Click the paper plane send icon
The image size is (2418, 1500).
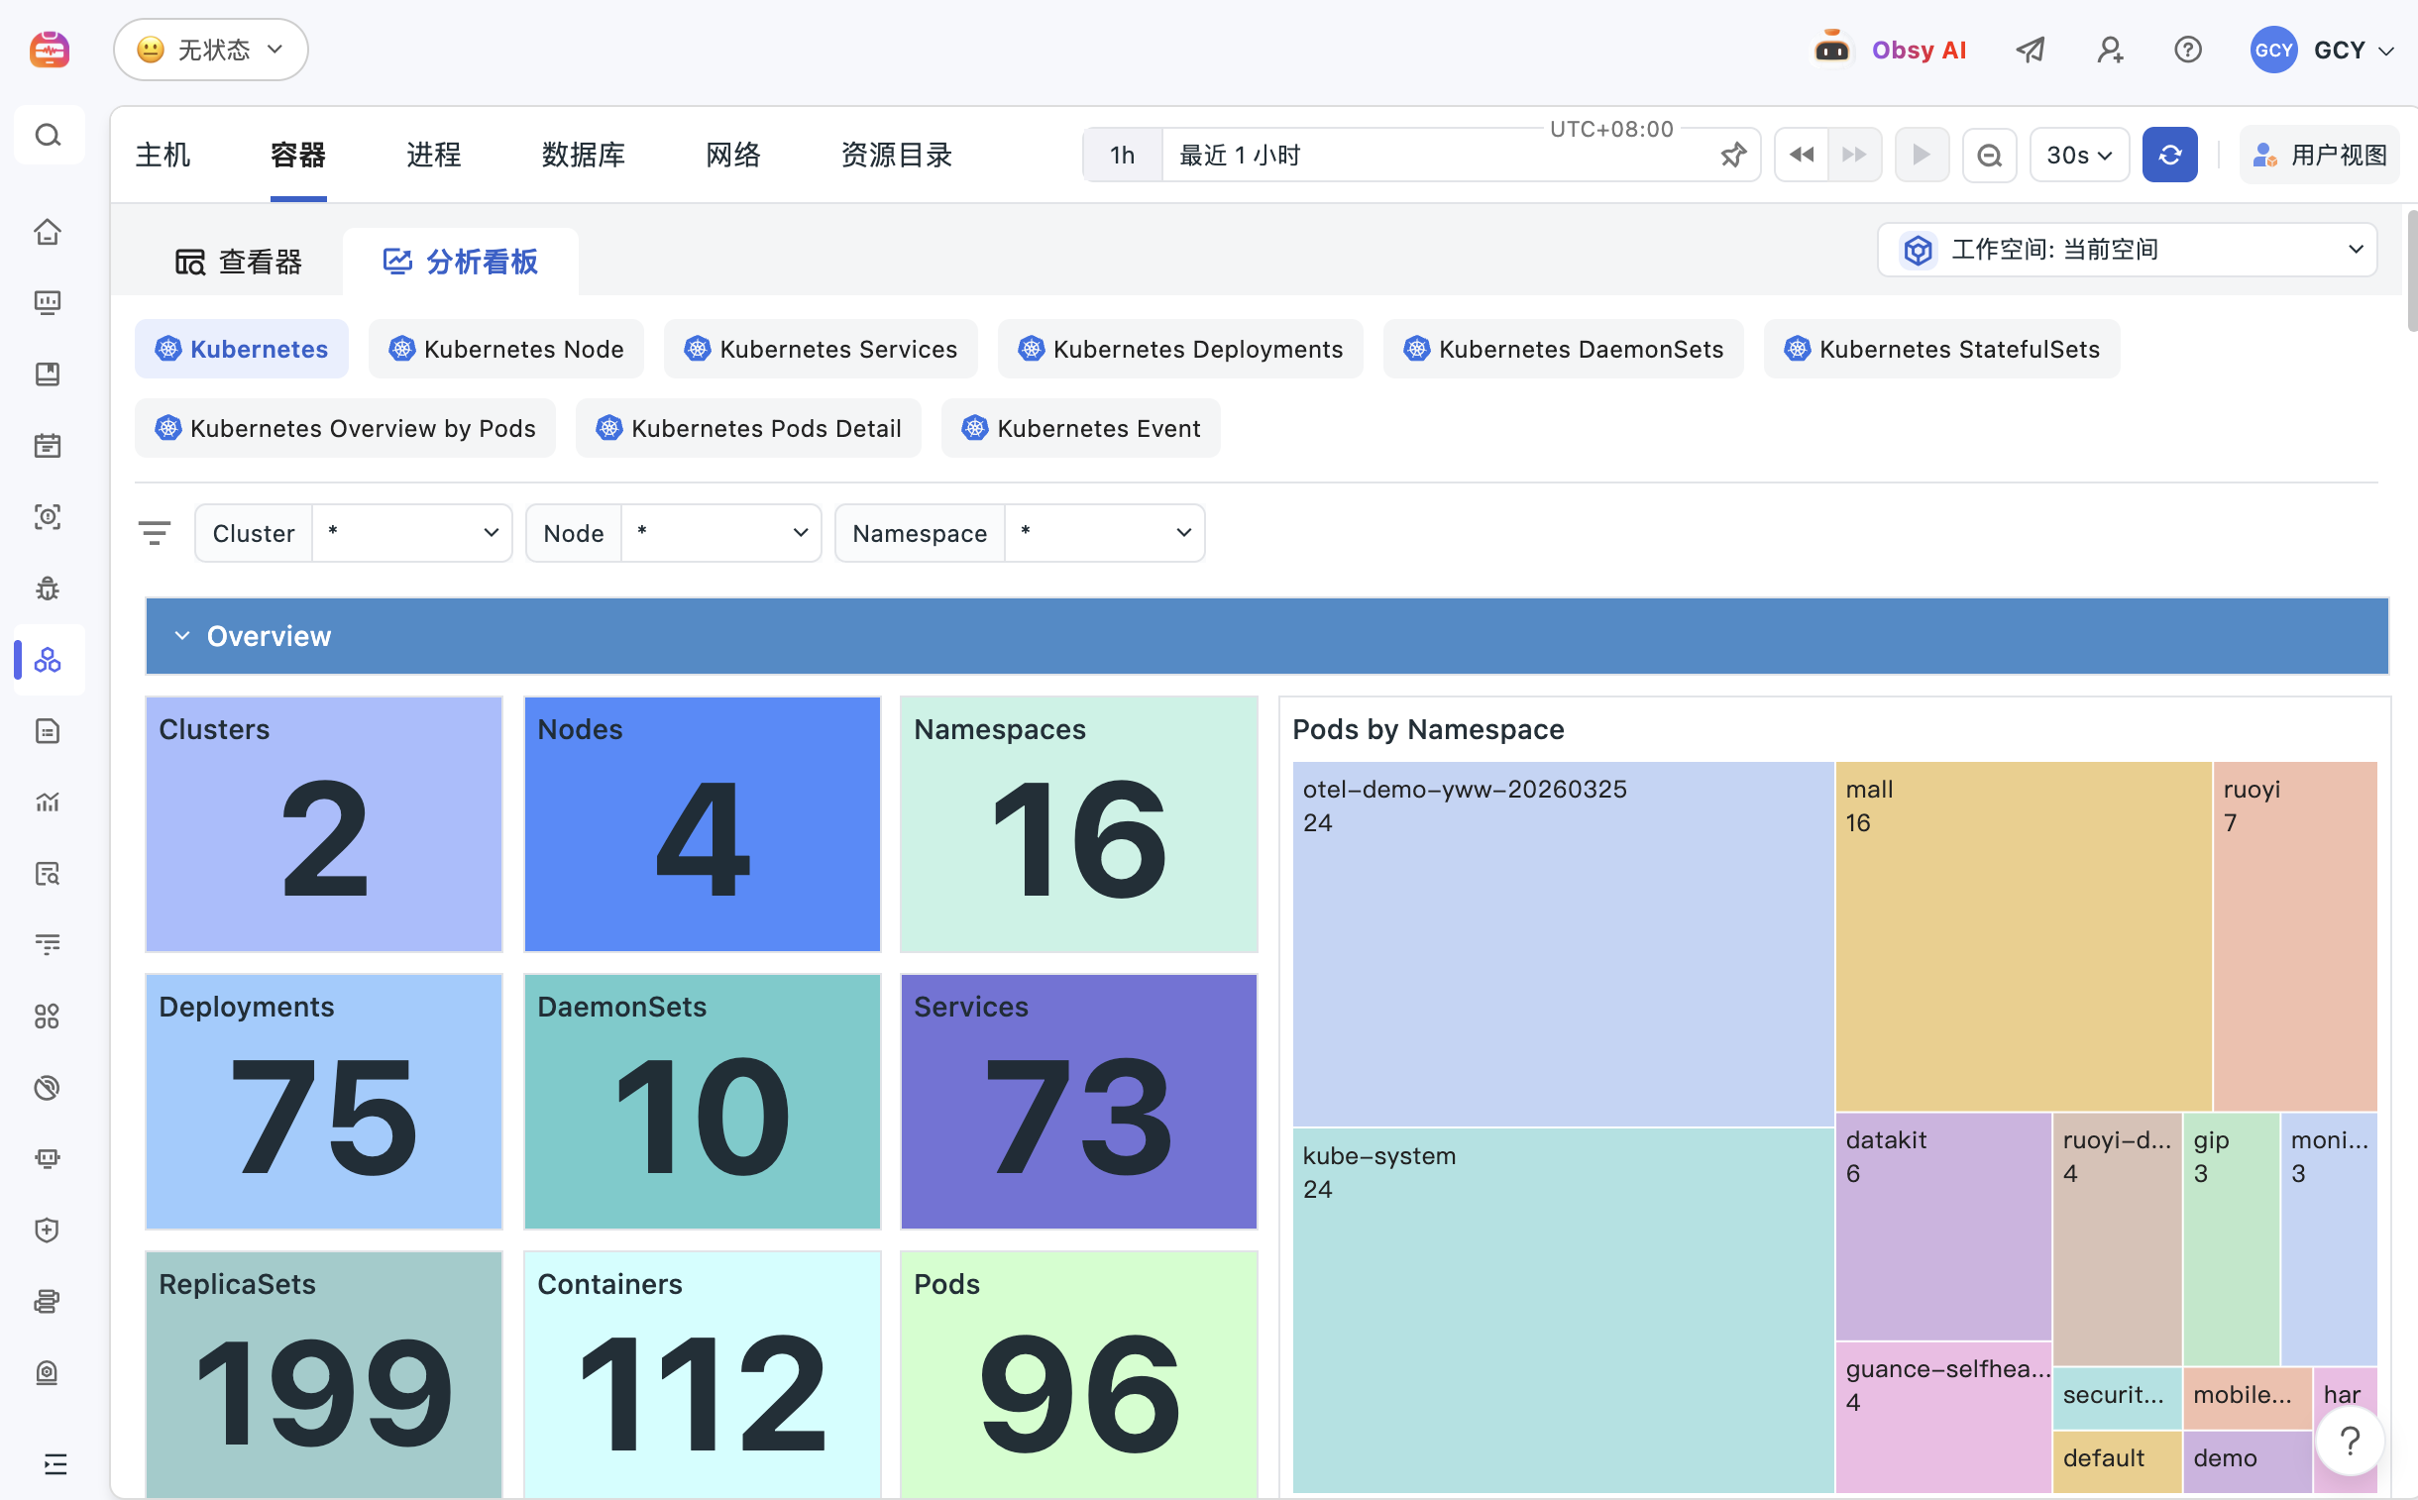coord(2031,50)
